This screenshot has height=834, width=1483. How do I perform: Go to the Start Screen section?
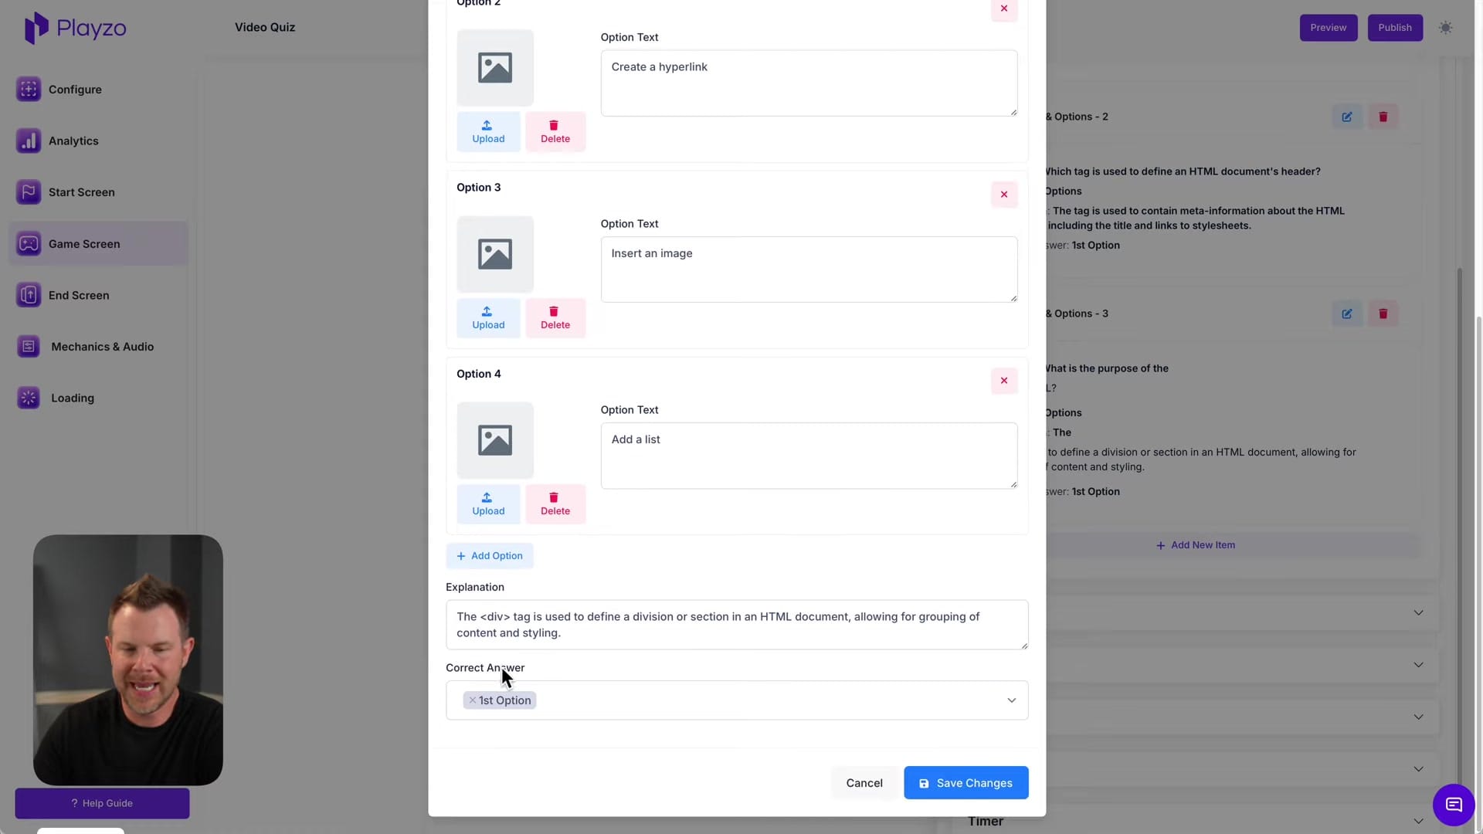(x=98, y=192)
